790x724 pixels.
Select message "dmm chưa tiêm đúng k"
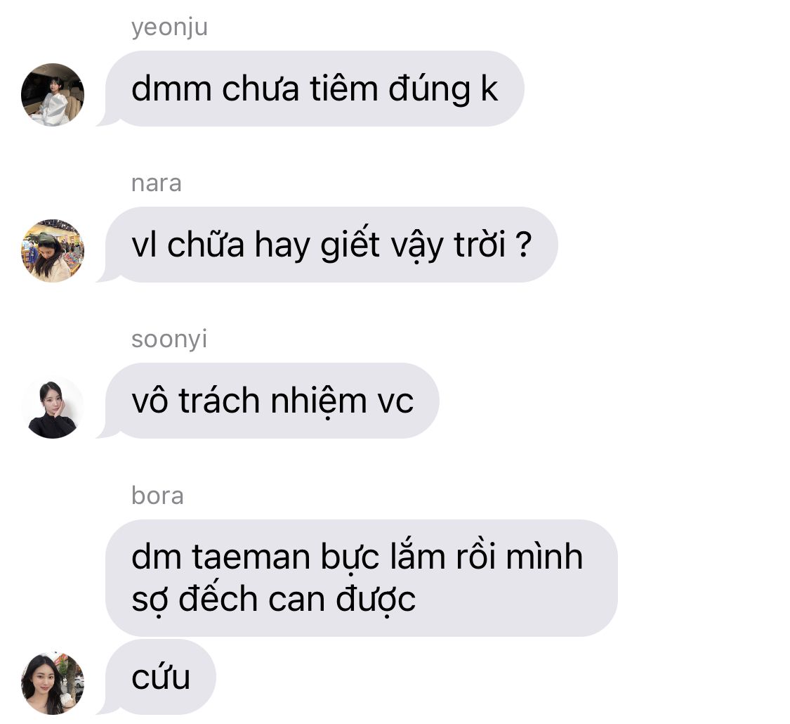coord(315,89)
